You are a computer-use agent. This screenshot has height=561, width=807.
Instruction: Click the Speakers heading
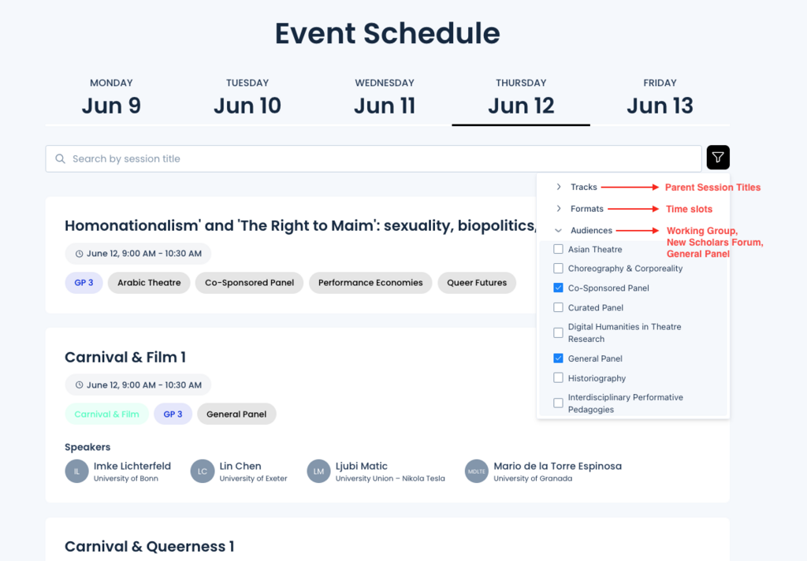pyautogui.click(x=87, y=447)
